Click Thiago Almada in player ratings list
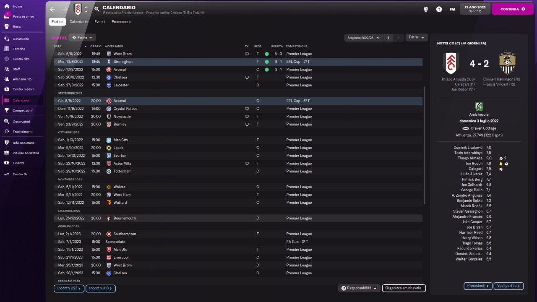Viewport: 537px width, 302px height. 469,158
